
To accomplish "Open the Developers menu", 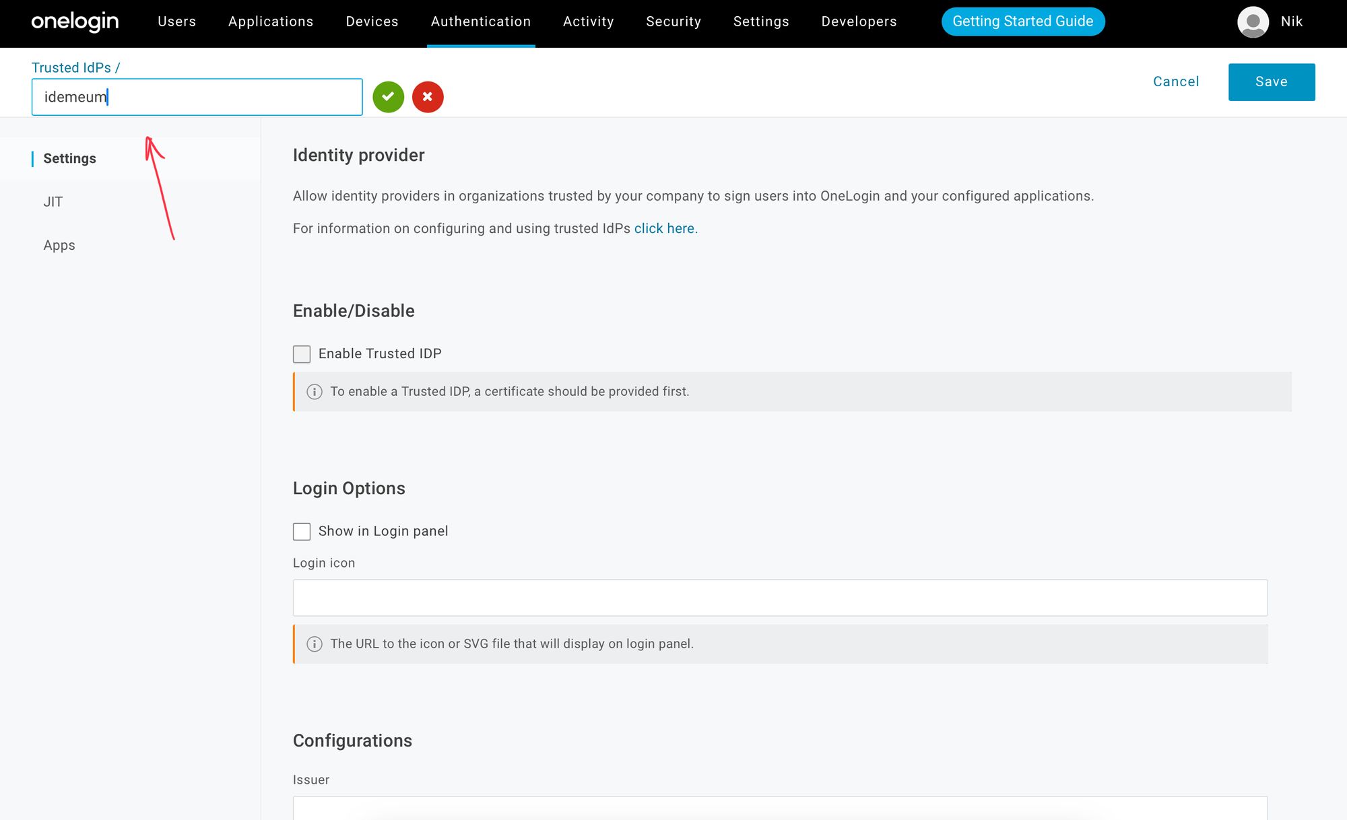I will point(859,22).
